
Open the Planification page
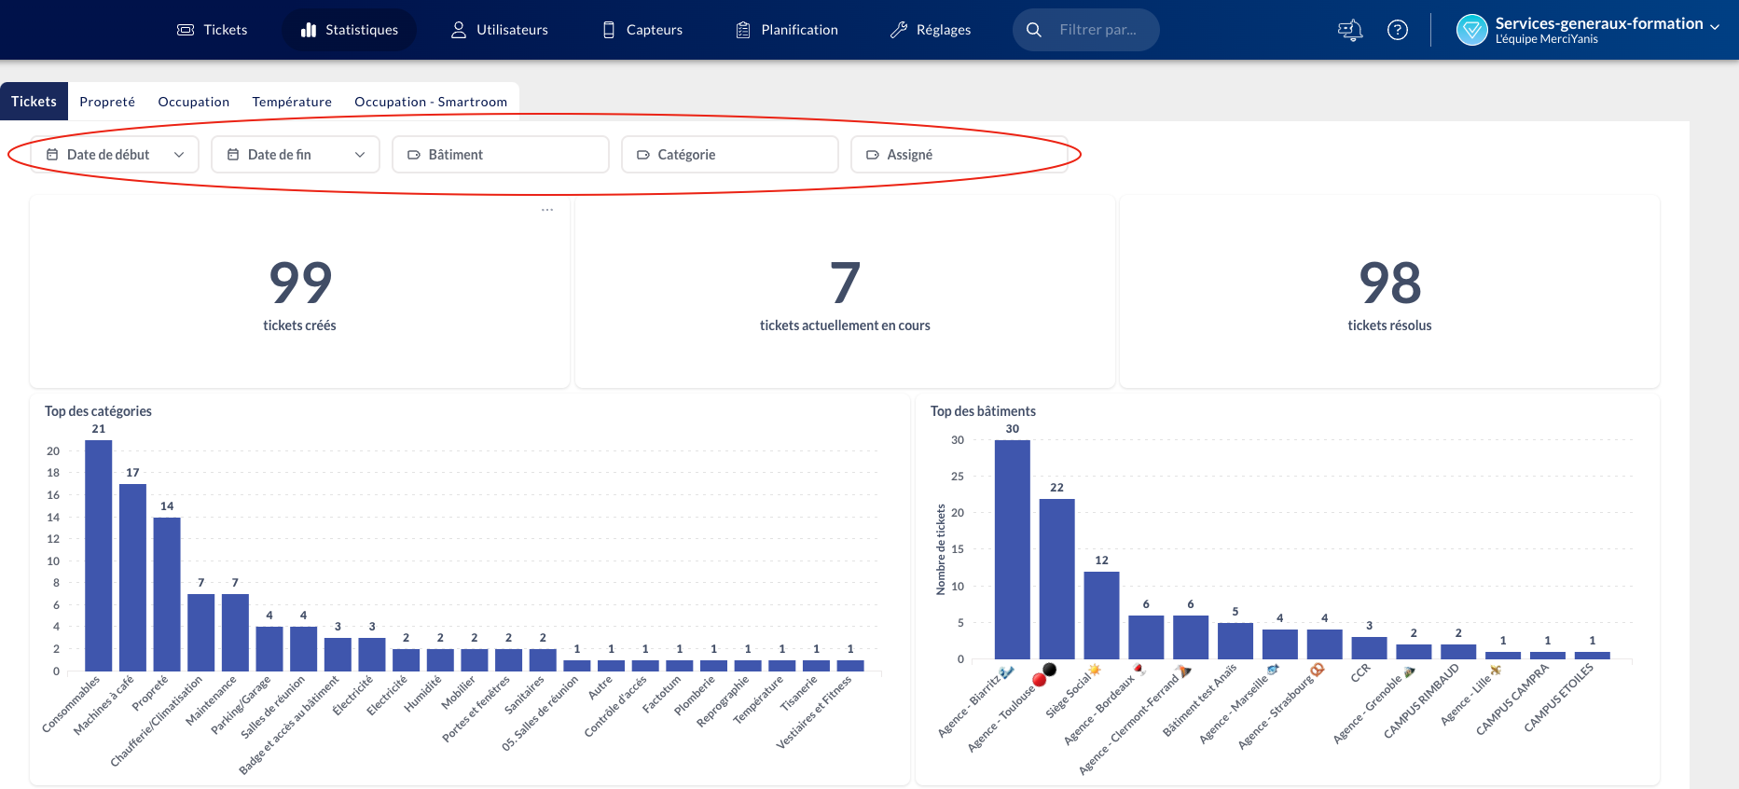point(787,30)
